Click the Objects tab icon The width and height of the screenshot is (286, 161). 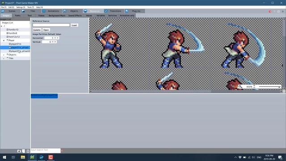tap(64, 11)
